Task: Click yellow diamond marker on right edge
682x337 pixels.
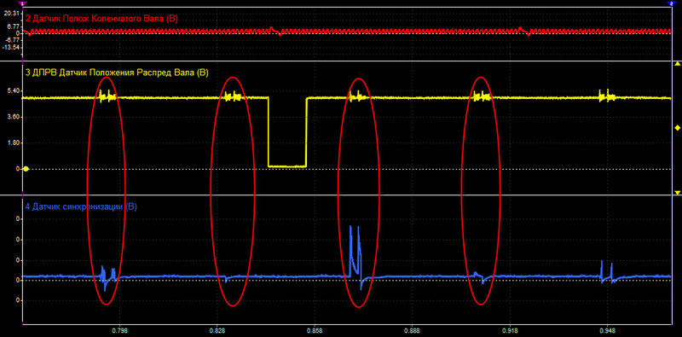Action: click(677, 128)
